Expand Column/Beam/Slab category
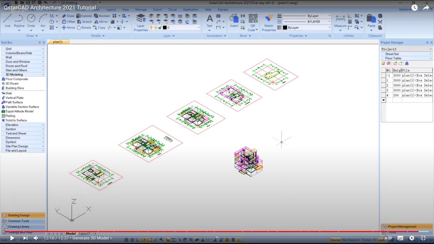Screen dimensions: 434x244 coord(23,53)
